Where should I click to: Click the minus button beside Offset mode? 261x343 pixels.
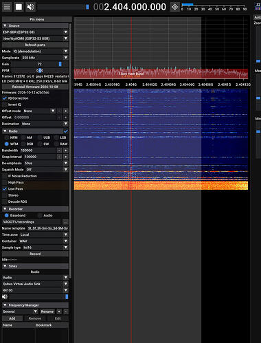(x=59, y=111)
